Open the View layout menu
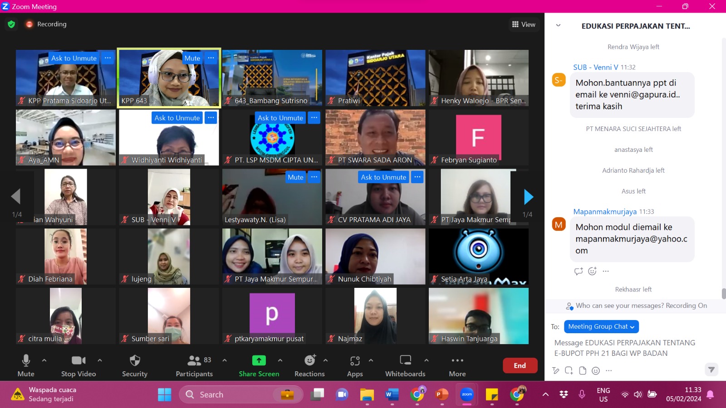 click(x=524, y=24)
